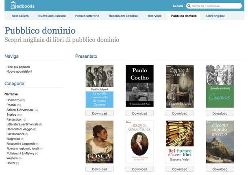
Task: Open Azione & Avventura category
Action: (20, 110)
